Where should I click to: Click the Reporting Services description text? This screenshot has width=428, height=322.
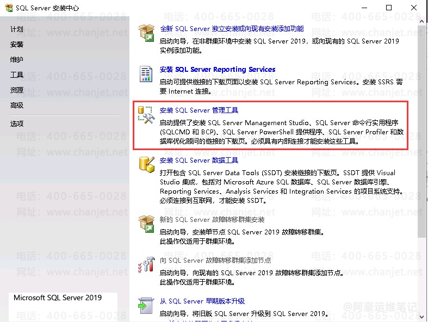(x=281, y=86)
